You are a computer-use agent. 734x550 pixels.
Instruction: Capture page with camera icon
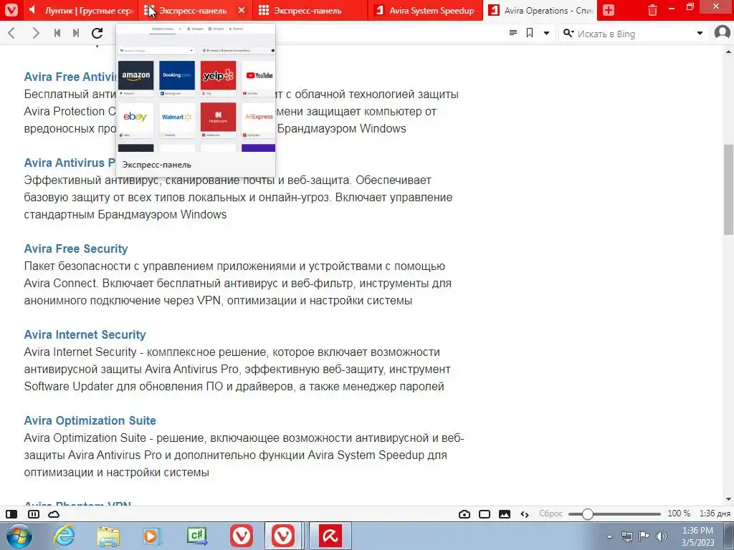click(x=464, y=514)
